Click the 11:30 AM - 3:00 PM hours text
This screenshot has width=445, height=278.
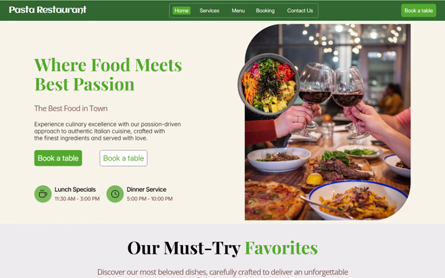coord(77,199)
